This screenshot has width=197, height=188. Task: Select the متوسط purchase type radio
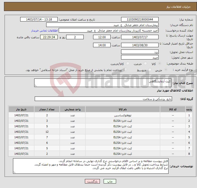150,69
